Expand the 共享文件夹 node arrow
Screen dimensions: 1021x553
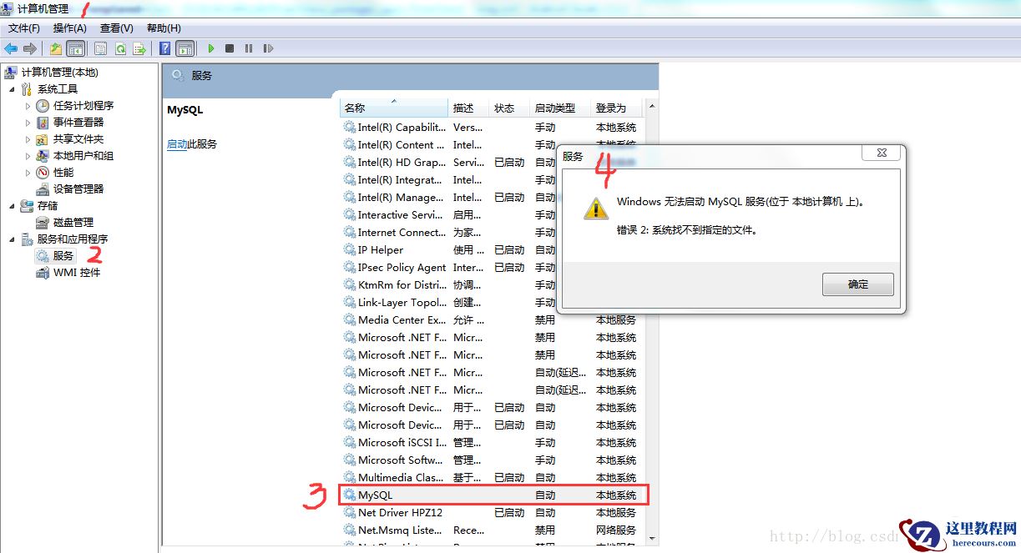click(x=28, y=139)
